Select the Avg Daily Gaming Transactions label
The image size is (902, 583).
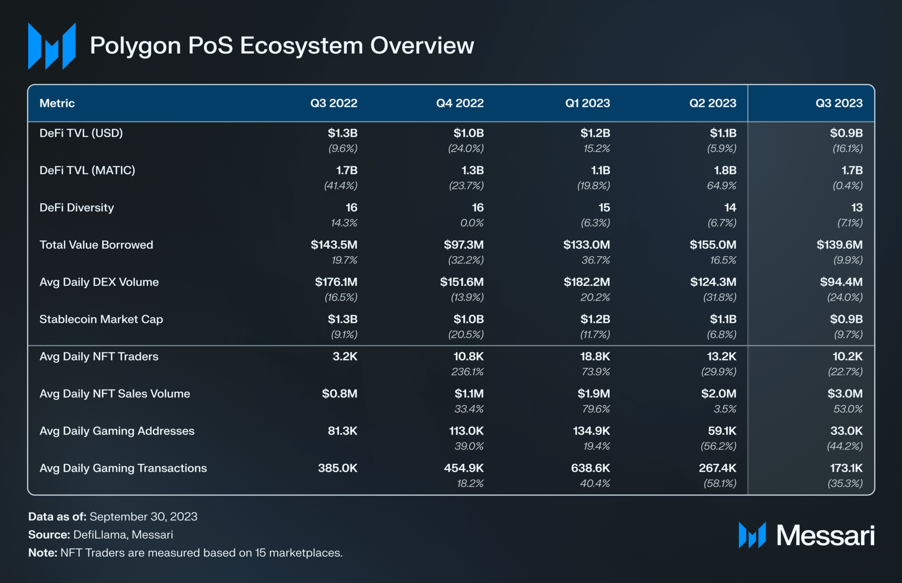(x=123, y=468)
